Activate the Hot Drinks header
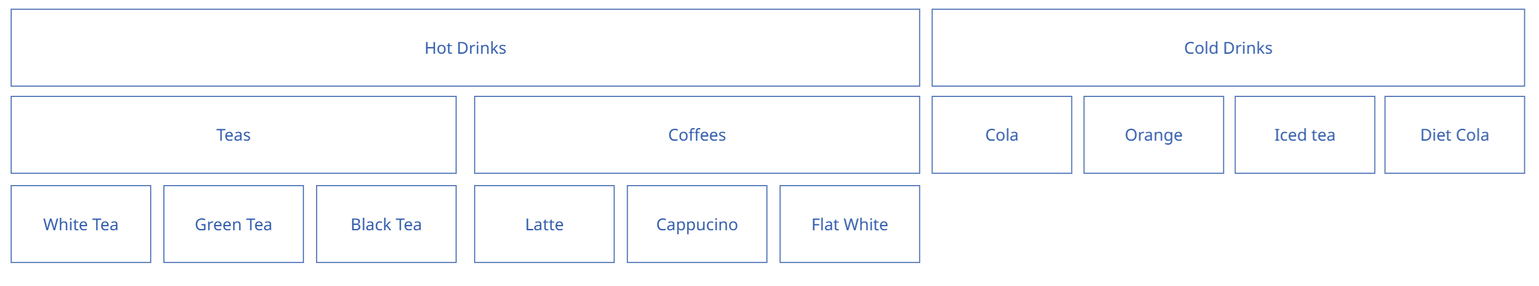The width and height of the screenshot is (1539, 286). (465, 48)
